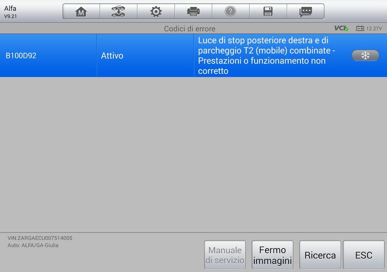Click the 12.27V battery voltage indicator

tap(370, 28)
